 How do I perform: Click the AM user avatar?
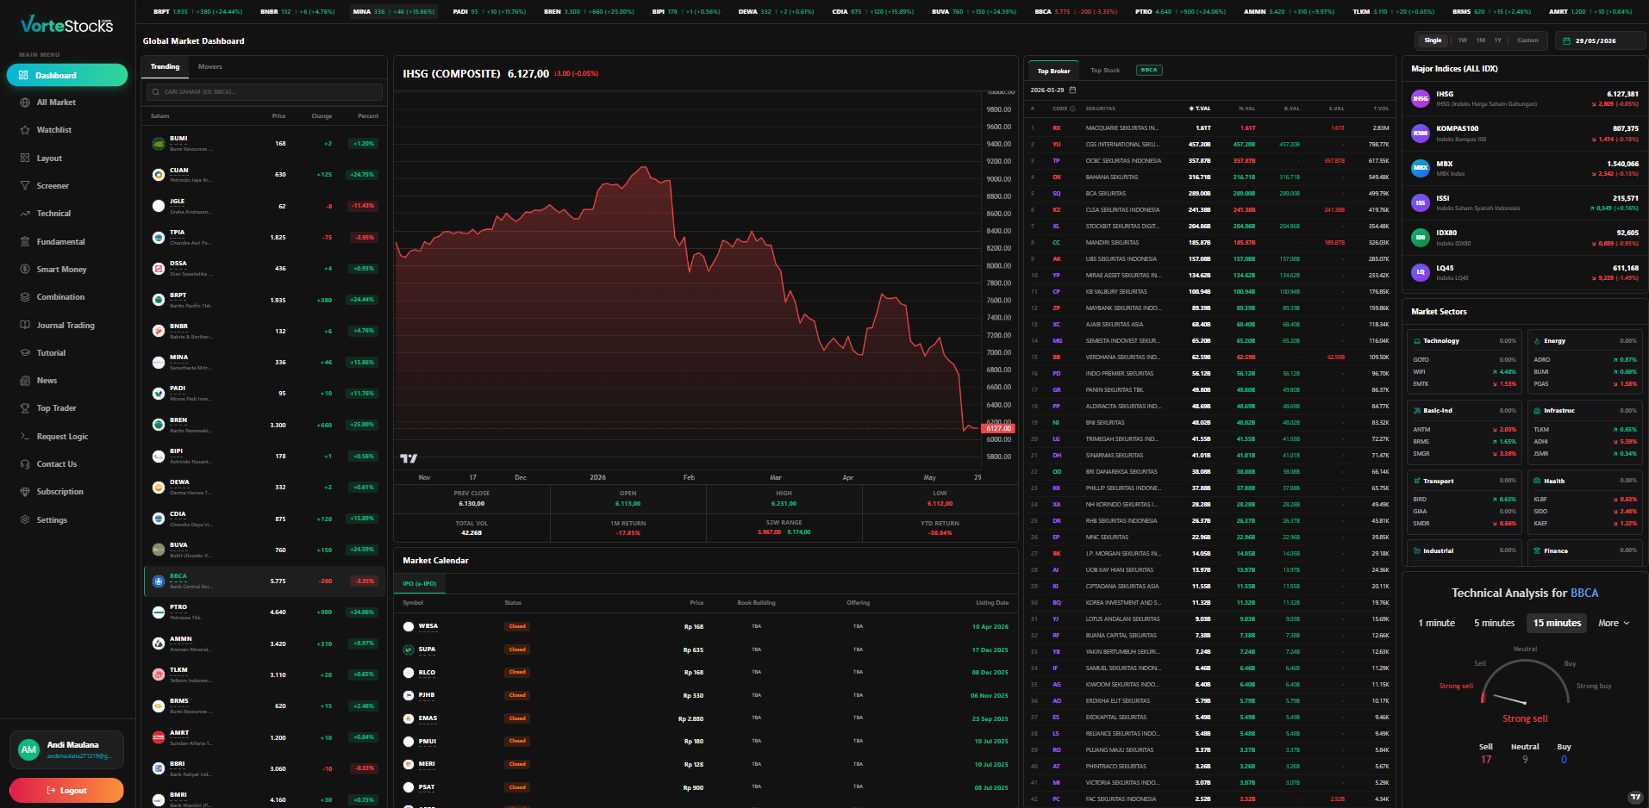(x=28, y=749)
